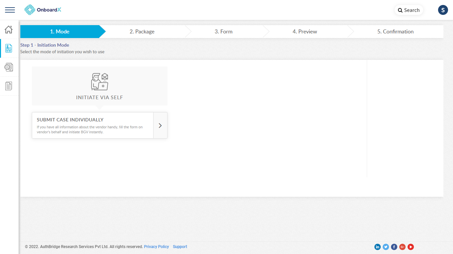Select the 5. Confirmation step
Image resolution: width=453 pixels, height=254 pixels.
pyautogui.click(x=395, y=32)
